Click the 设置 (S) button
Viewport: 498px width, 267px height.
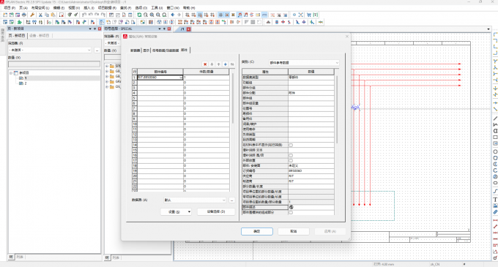[176, 211]
